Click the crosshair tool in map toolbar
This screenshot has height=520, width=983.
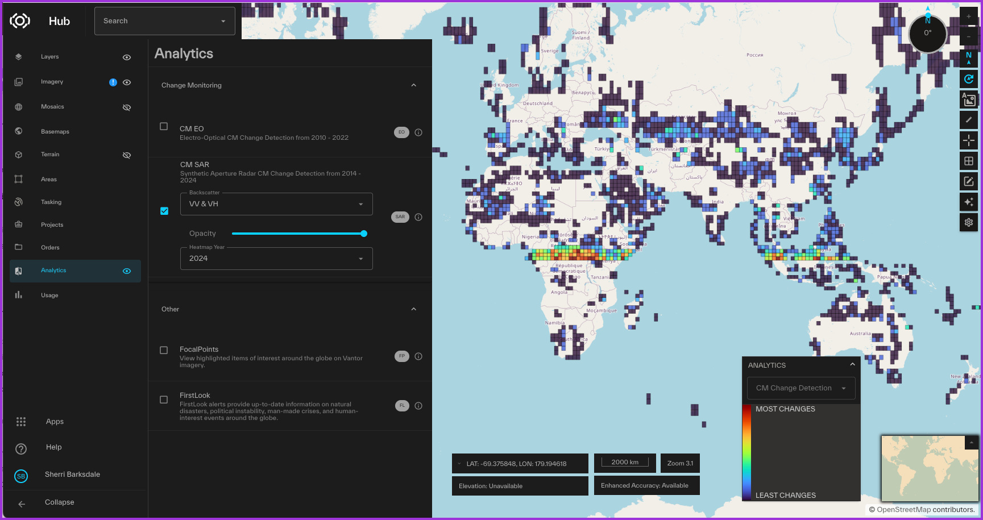point(968,140)
